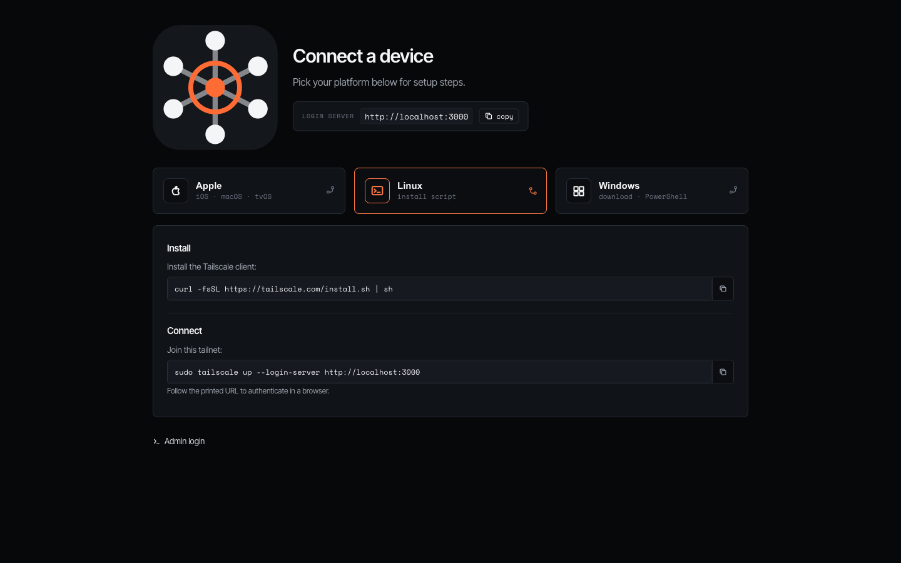Click the Windows grid icon
This screenshot has width=901, height=563.
click(579, 191)
